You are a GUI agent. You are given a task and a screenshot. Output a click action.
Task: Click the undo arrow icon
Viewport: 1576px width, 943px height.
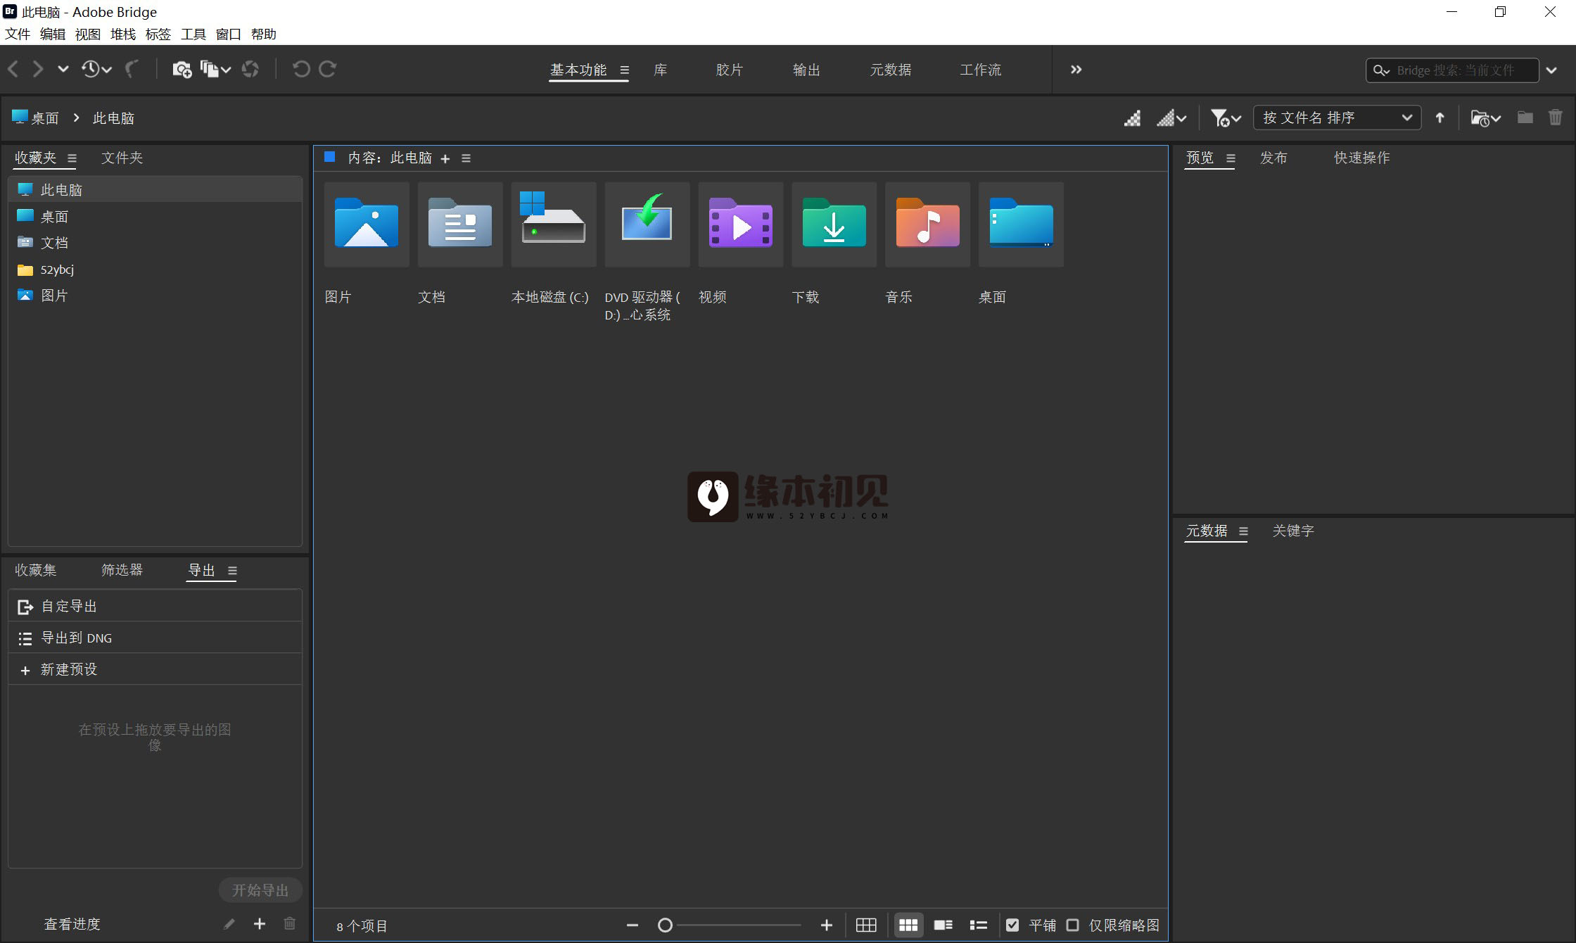coord(302,69)
